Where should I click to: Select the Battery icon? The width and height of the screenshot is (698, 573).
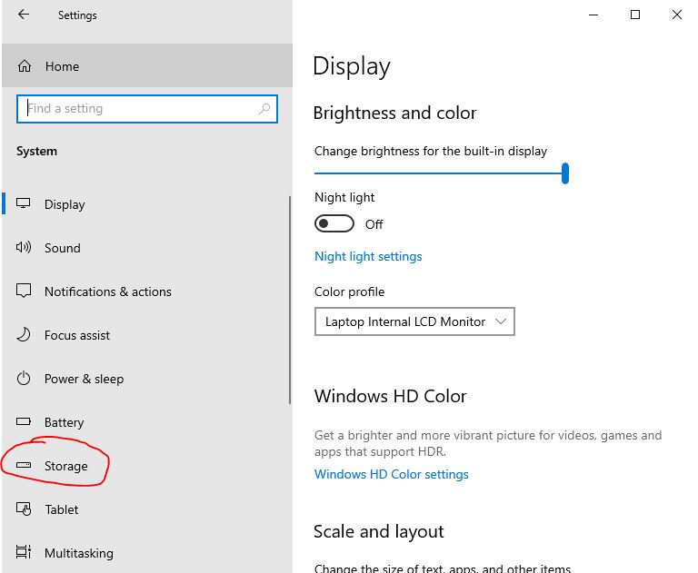(24, 420)
